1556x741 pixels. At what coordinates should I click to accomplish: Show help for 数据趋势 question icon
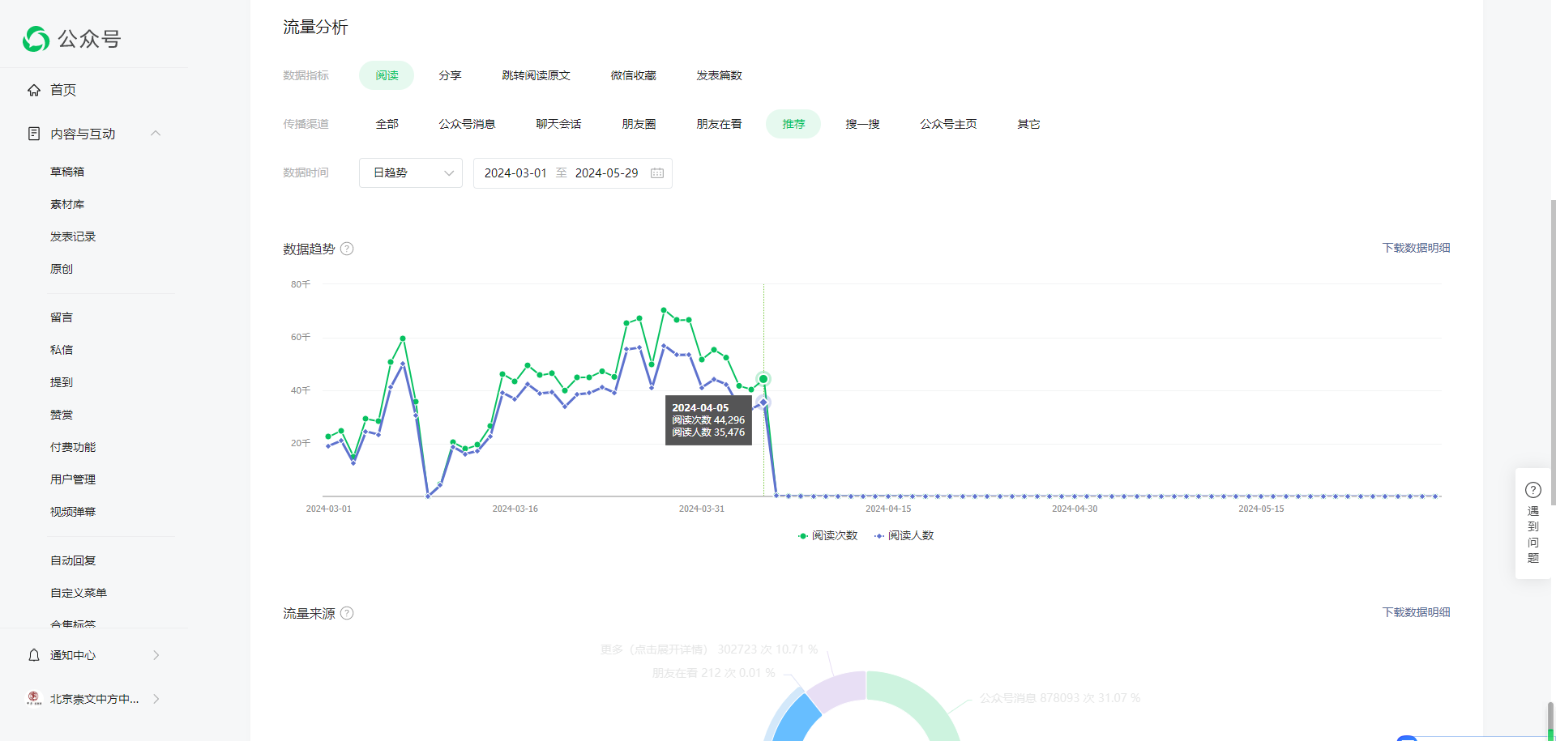click(347, 249)
